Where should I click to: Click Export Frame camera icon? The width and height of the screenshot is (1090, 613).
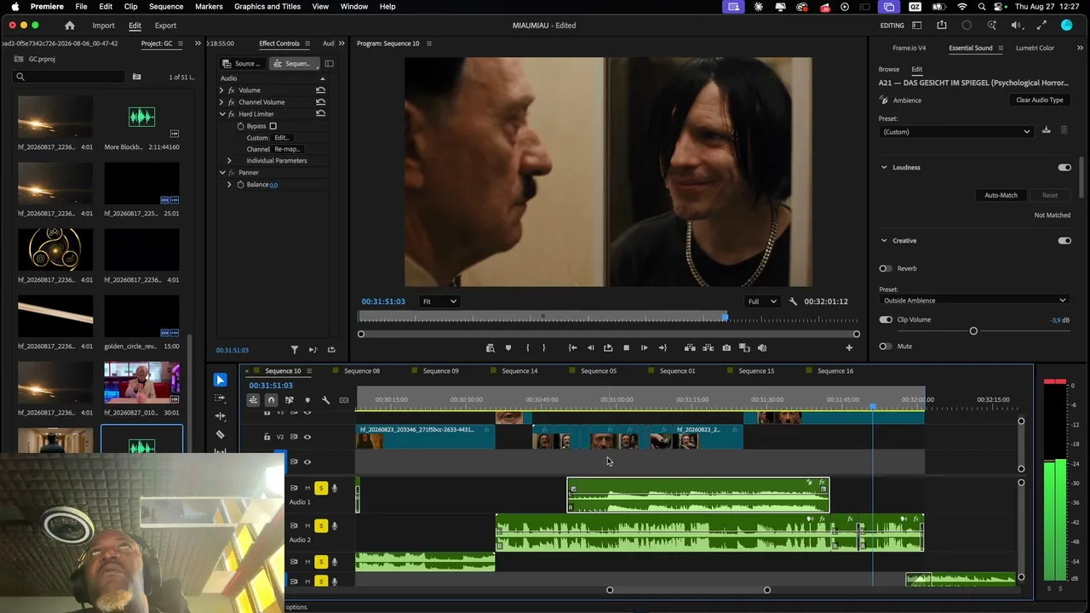coord(726,348)
